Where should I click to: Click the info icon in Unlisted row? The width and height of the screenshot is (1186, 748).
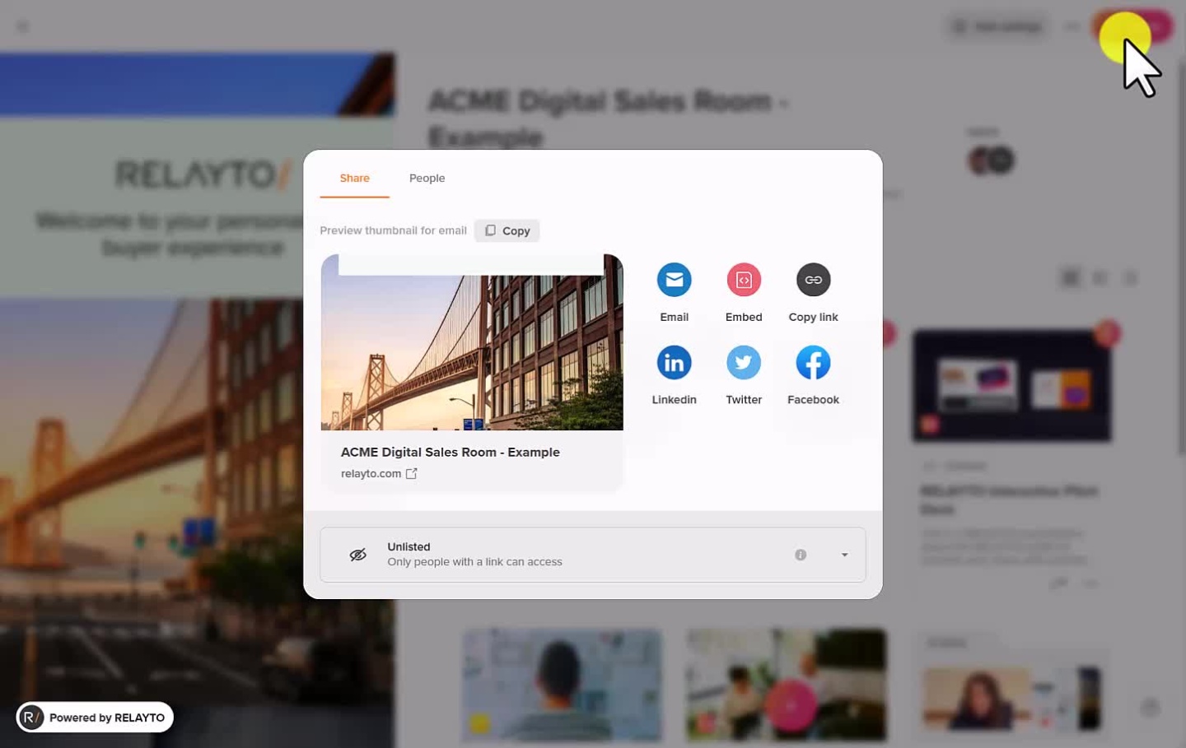[x=800, y=555]
